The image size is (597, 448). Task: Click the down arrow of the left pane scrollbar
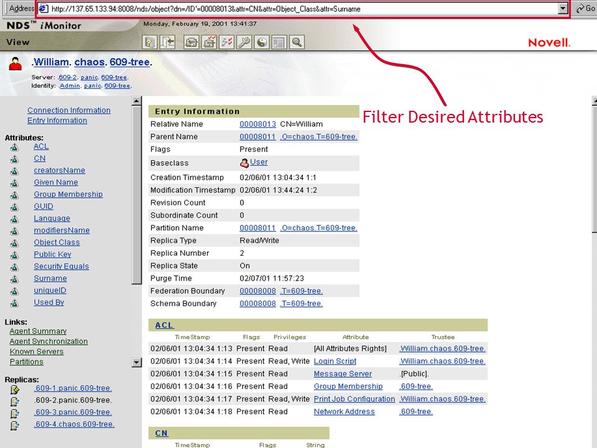136,362
